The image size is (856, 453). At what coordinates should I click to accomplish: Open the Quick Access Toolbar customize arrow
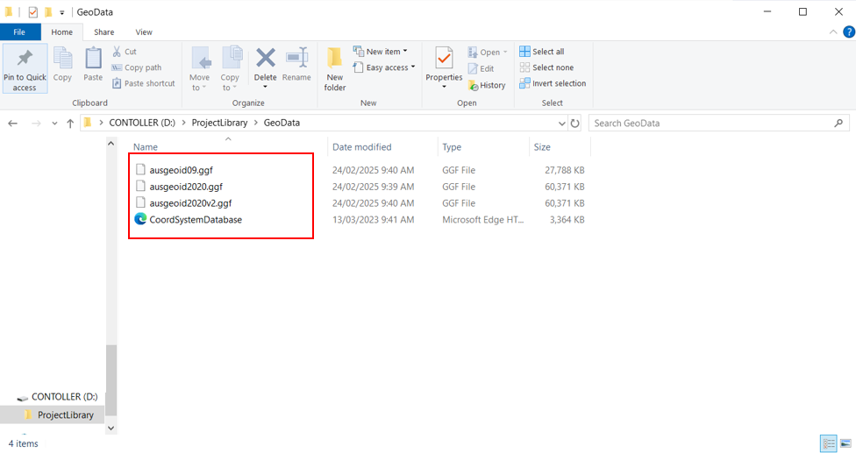point(61,12)
